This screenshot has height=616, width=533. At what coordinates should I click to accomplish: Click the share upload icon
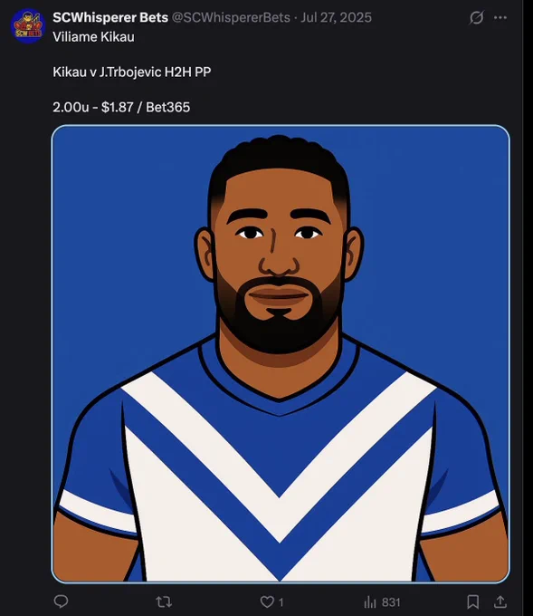tap(500, 602)
